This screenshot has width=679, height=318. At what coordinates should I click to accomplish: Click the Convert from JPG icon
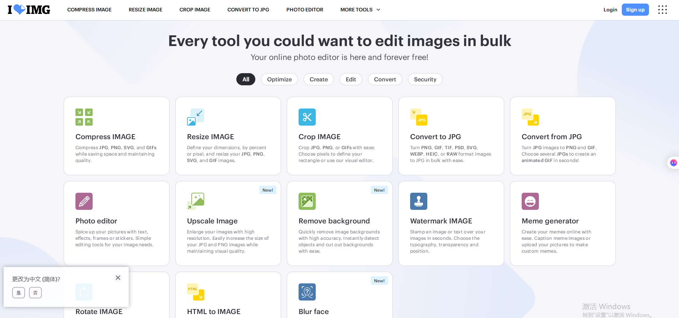point(530,117)
